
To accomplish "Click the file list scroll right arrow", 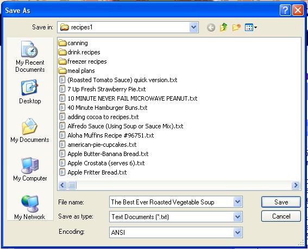I will tap(296, 185).
